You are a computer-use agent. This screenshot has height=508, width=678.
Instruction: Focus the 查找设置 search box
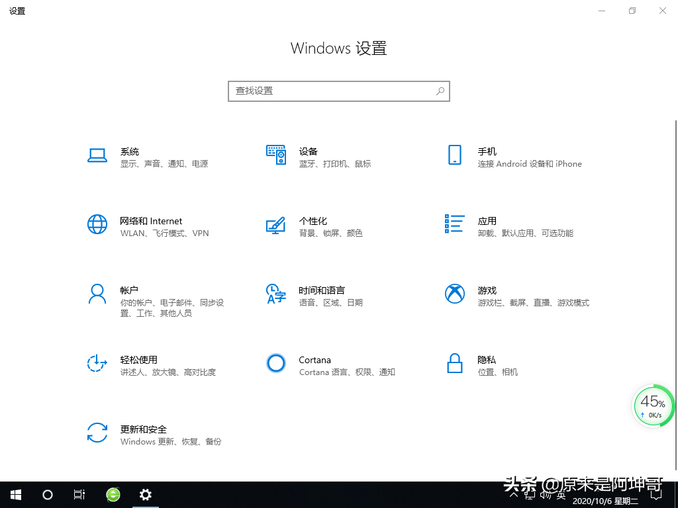point(339,91)
